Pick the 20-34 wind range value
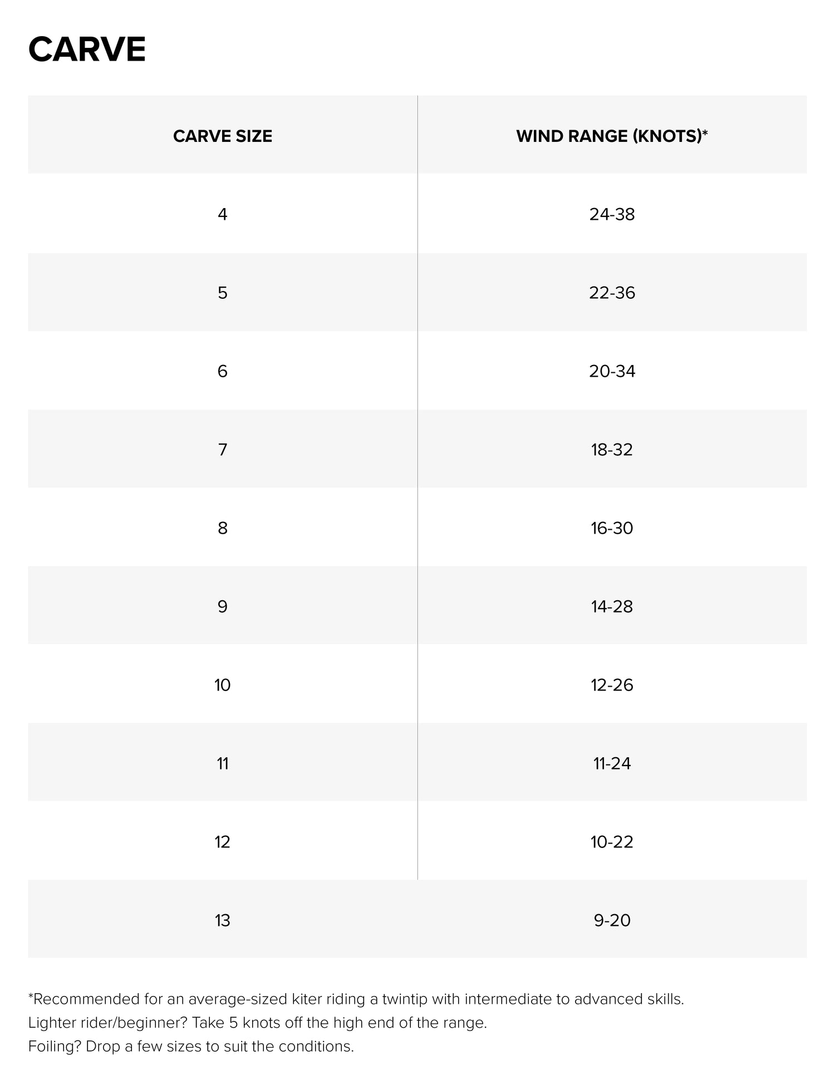835x1085 pixels. (x=612, y=371)
